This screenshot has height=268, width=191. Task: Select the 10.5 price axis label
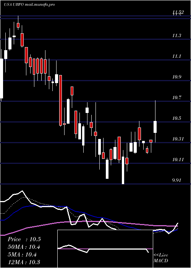[x=176, y=118]
